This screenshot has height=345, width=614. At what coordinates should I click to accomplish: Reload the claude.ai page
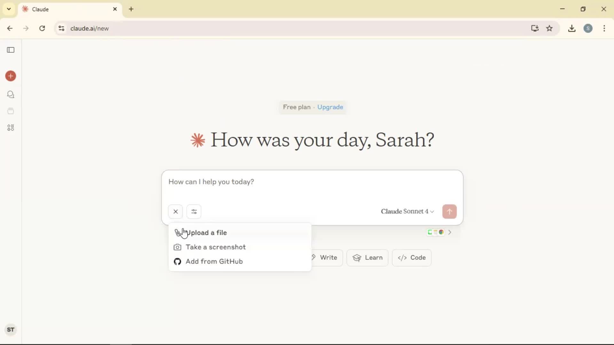(x=42, y=28)
